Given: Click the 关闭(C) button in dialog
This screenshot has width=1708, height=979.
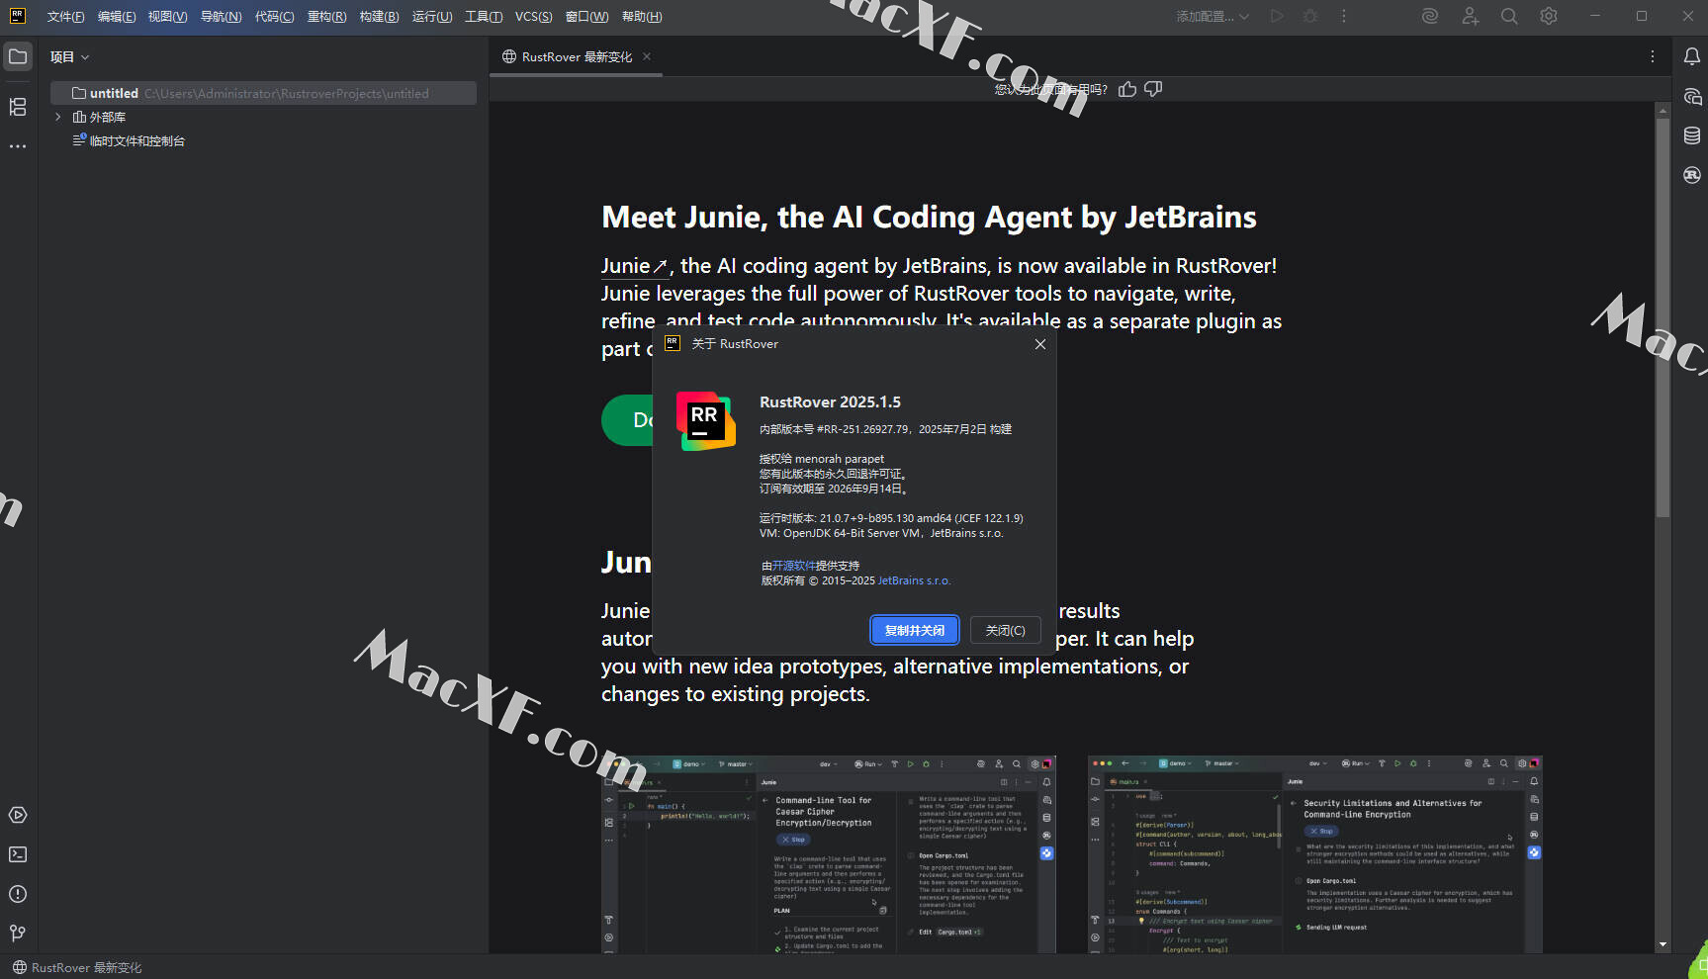Looking at the screenshot, I should [x=1005, y=630].
